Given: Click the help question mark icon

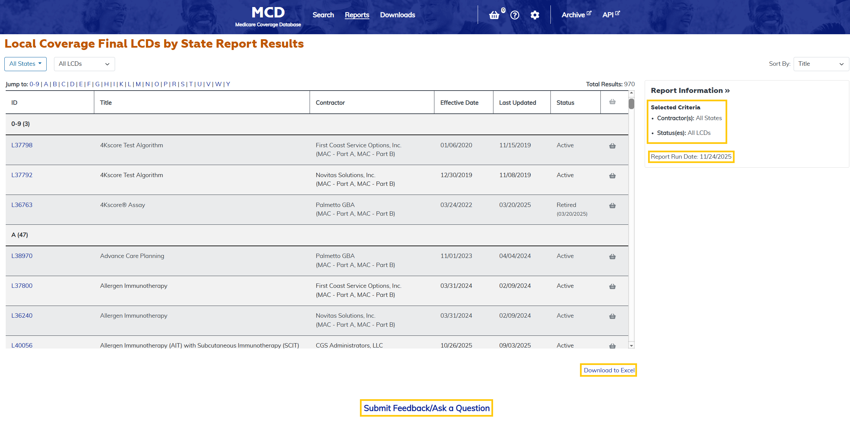Looking at the screenshot, I should click(514, 15).
